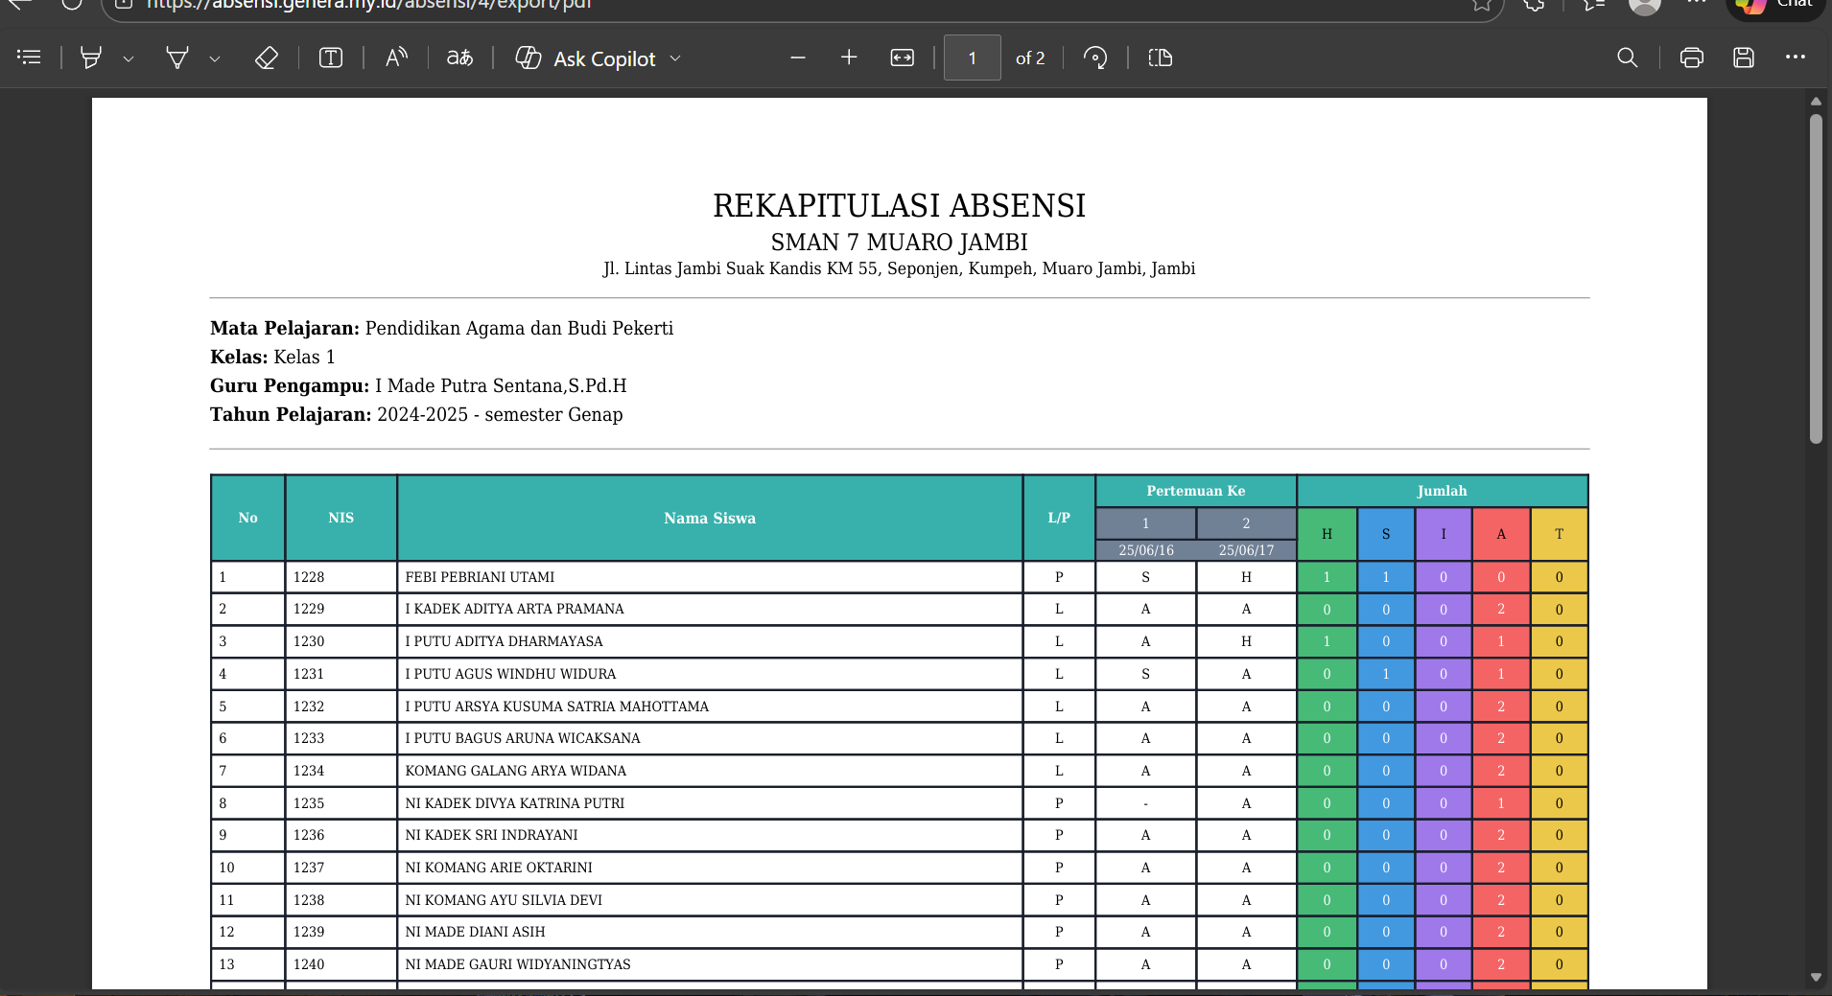Click I PUTU ARSYA KUSUMA SATRIA MAHOTTAMA
Image resolution: width=1832 pixels, height=996 pixels.
coord(556,706)
